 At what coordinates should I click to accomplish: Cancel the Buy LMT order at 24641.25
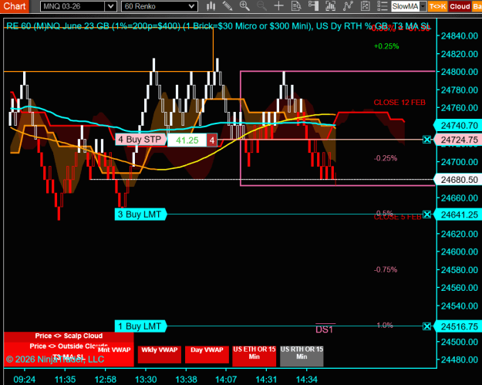426,214
